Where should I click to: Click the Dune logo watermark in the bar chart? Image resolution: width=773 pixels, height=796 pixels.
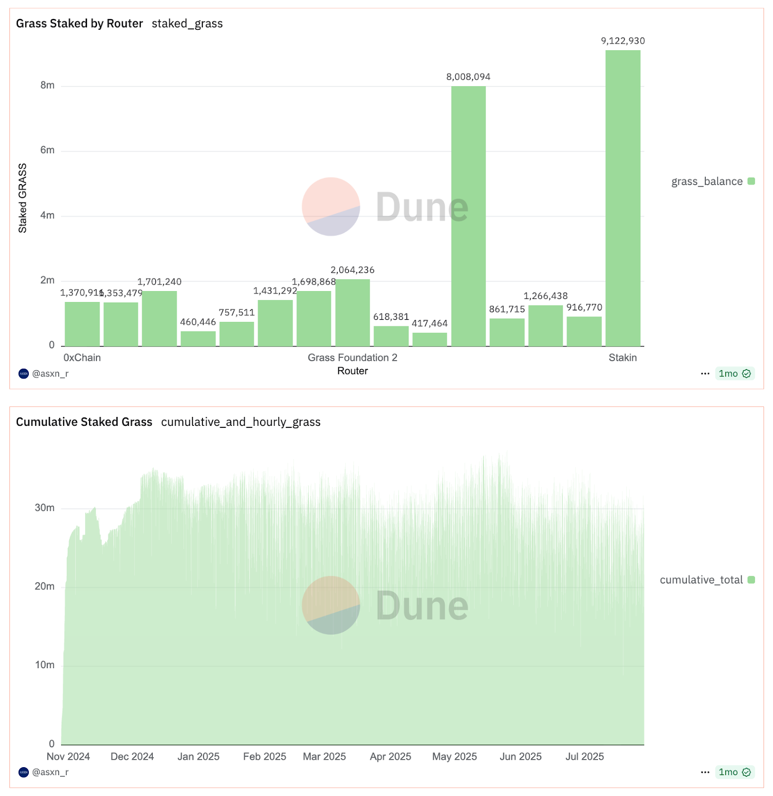point(331,206)
